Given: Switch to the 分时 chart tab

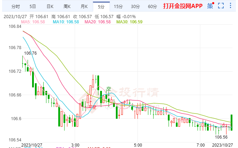Looking at the screenshot, I should 16,7.
